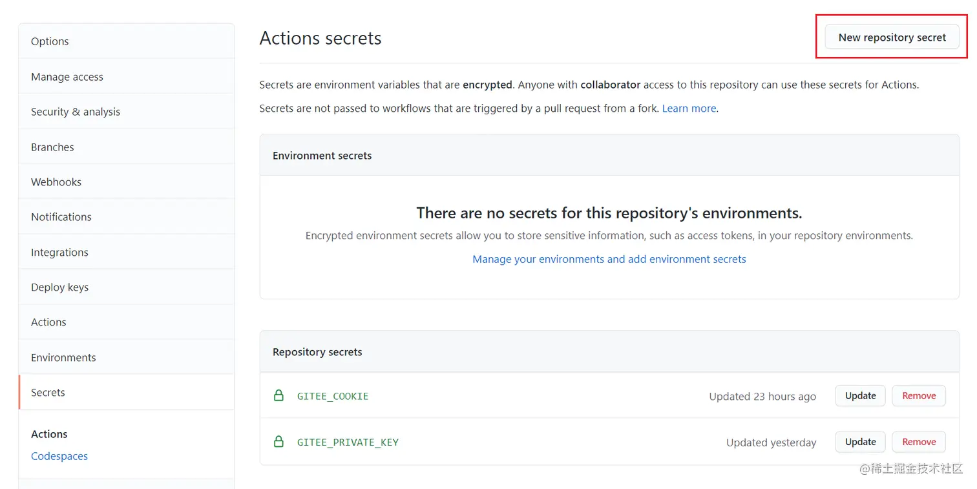Screen dimensions: 977x489
Task: Open Integrations settings
Action: pos(59,253)
